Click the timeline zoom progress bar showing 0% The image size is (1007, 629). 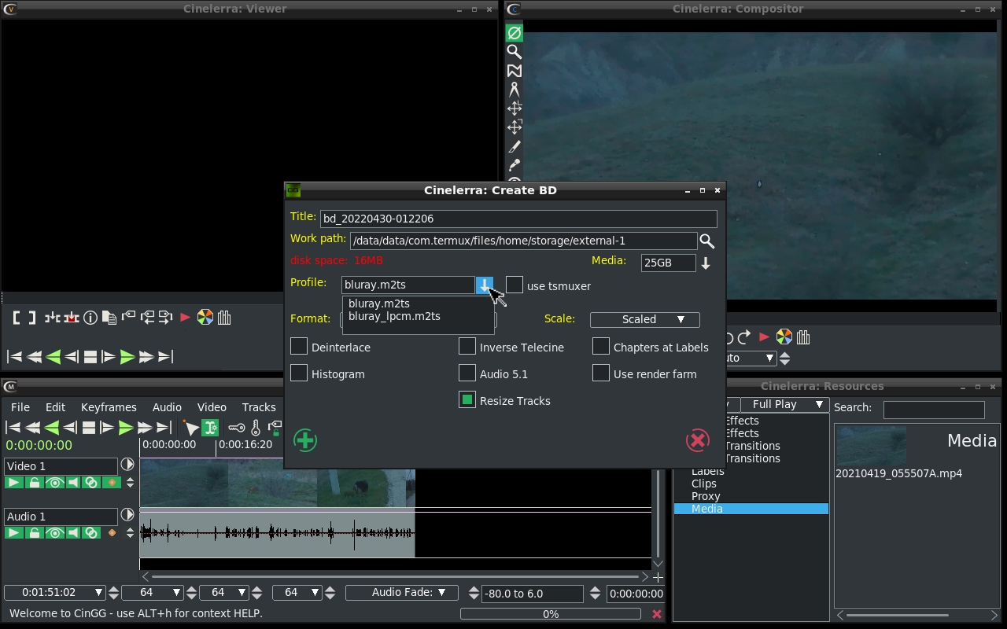(551, 613)
